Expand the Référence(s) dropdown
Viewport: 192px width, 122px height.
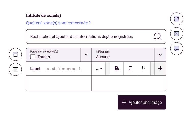point(160,55)
